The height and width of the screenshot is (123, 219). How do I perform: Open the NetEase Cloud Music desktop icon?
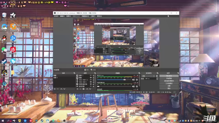[x=13, y=51]
